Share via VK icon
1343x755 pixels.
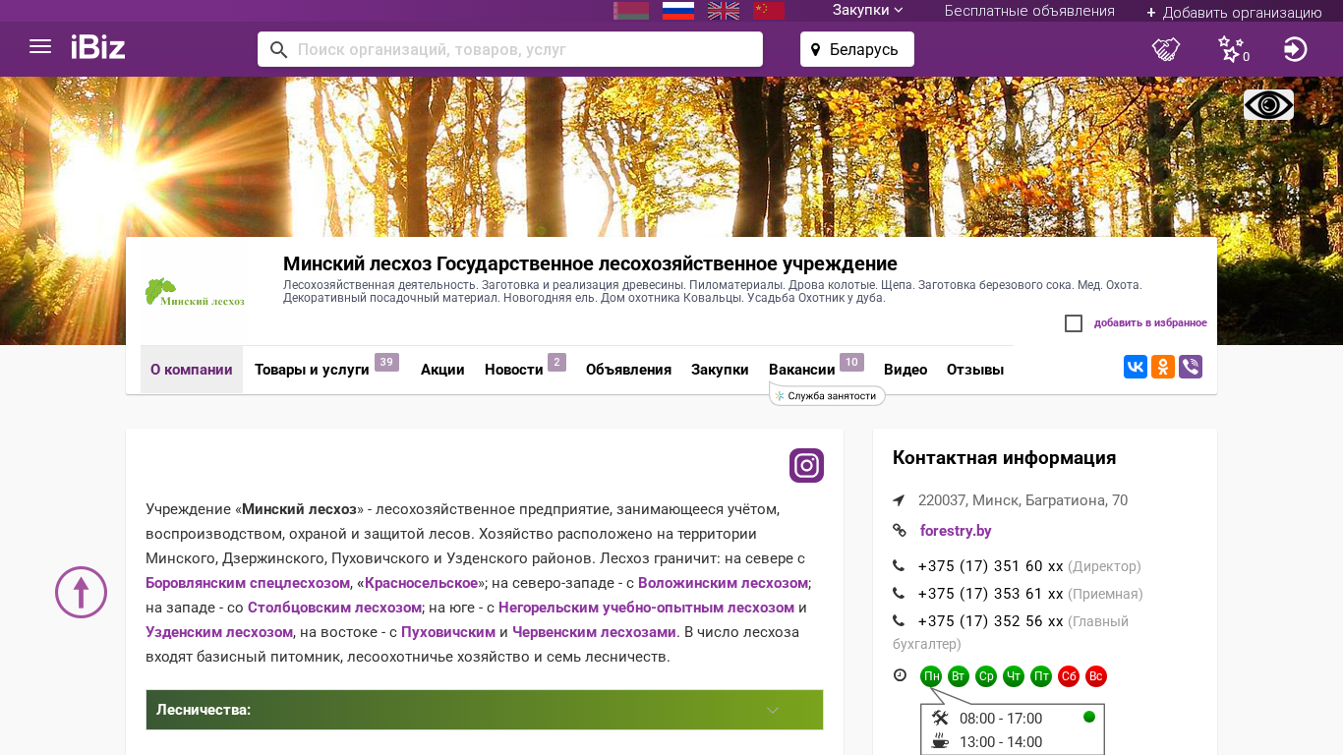coord(1136,367)
